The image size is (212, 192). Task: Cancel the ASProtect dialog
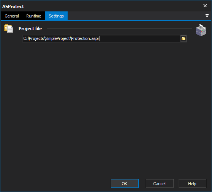160,184
